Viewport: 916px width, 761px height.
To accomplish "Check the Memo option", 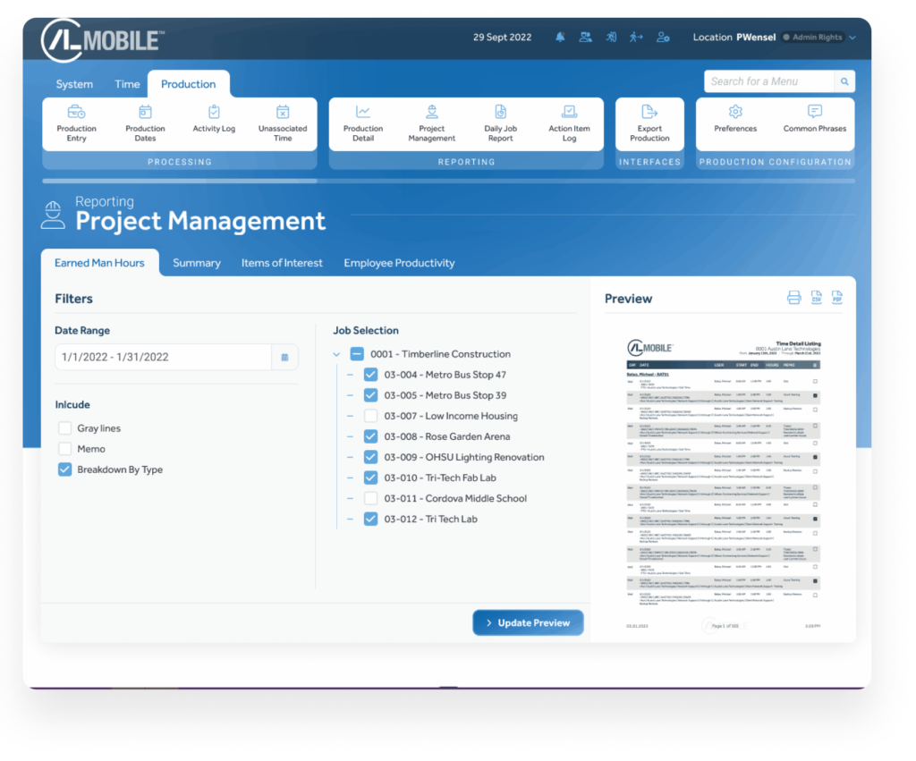I will [x=64, y=448].
